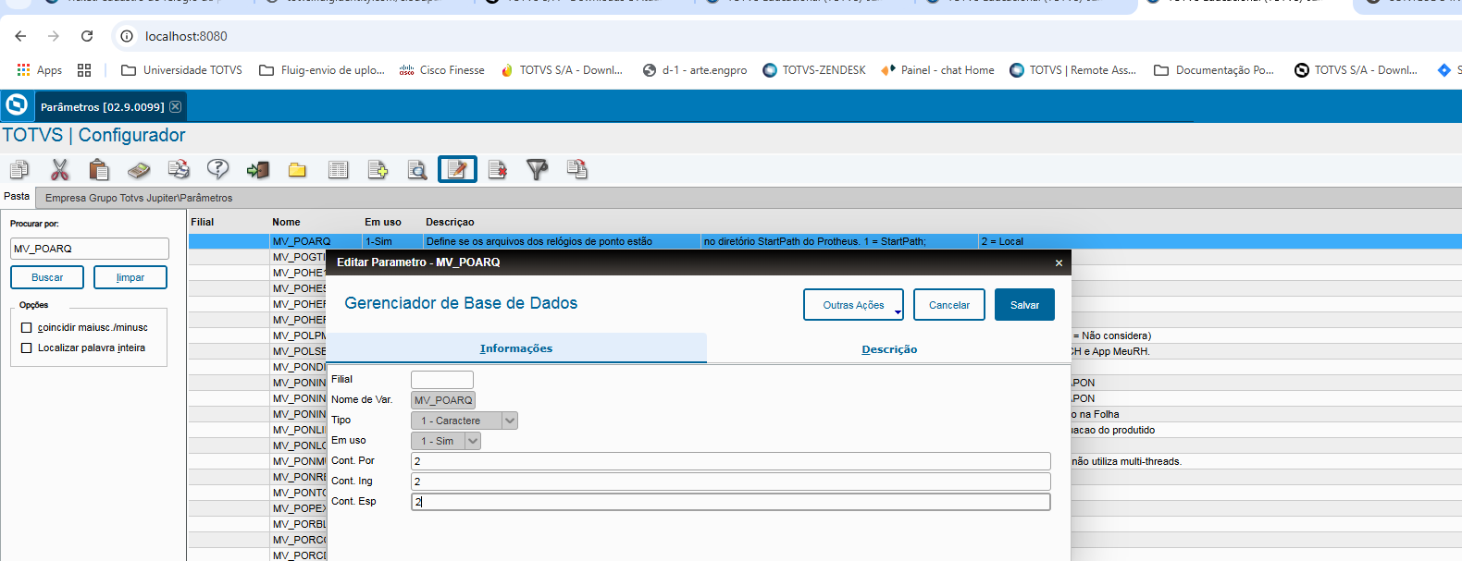1462x561 pixels.
Task: Expand the Tipo dropdown
Action: point(509,421)
